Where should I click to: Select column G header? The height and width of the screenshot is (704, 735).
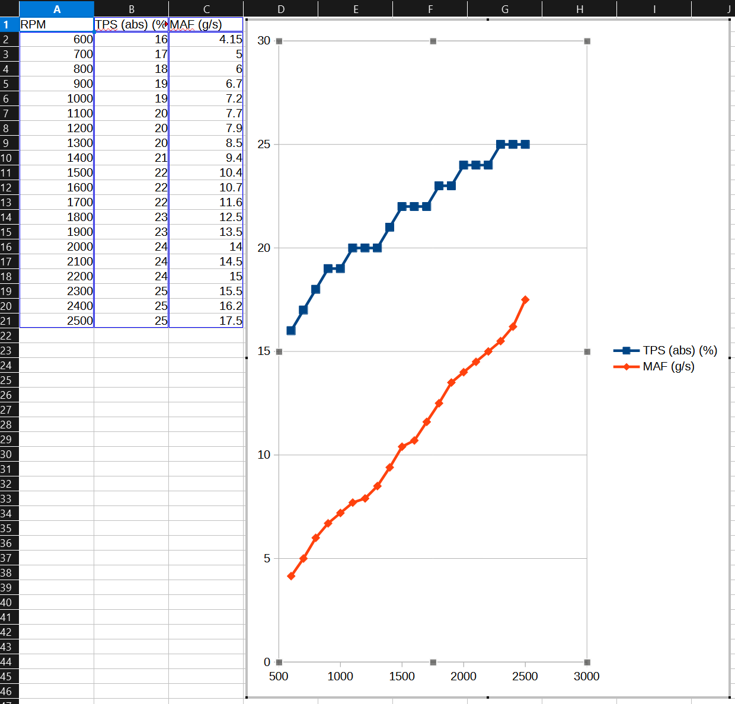pyautogui.click(x=505, y=9)
